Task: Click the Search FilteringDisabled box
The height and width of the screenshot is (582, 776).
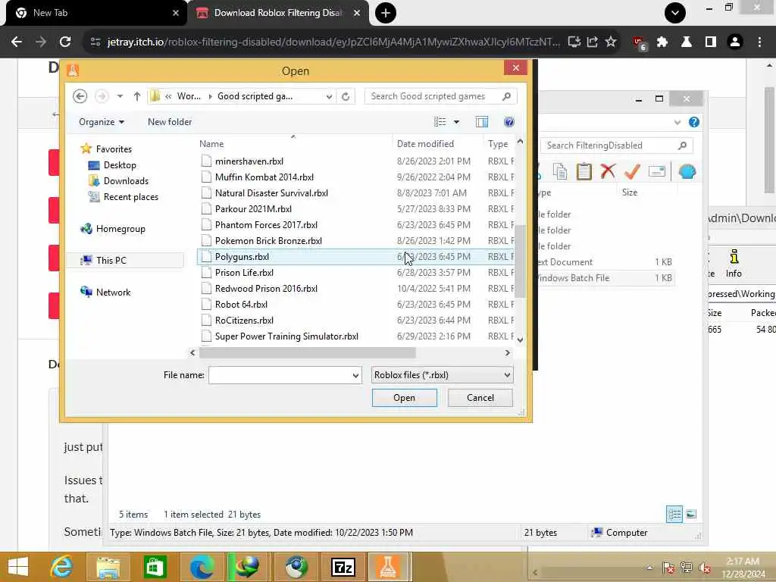Action: [610, 145]
